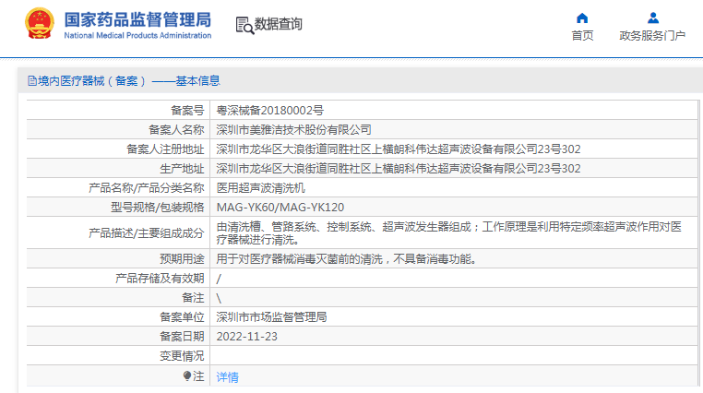The height and width of the screenshot is (393, 703).
Task: Select the slash value of 产品存储及有效期
Action: tap(219, 279)
